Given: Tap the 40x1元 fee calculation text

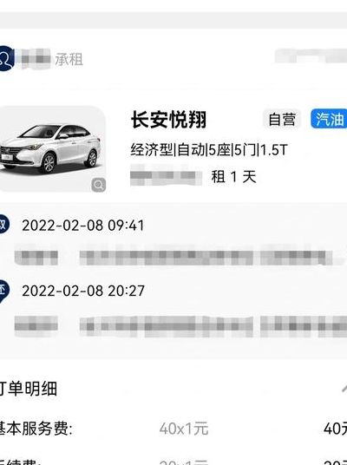Looking at the screenshot, I should click(184, 429).
